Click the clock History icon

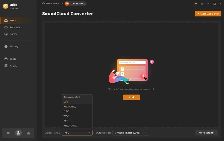[x=6, y=47]
